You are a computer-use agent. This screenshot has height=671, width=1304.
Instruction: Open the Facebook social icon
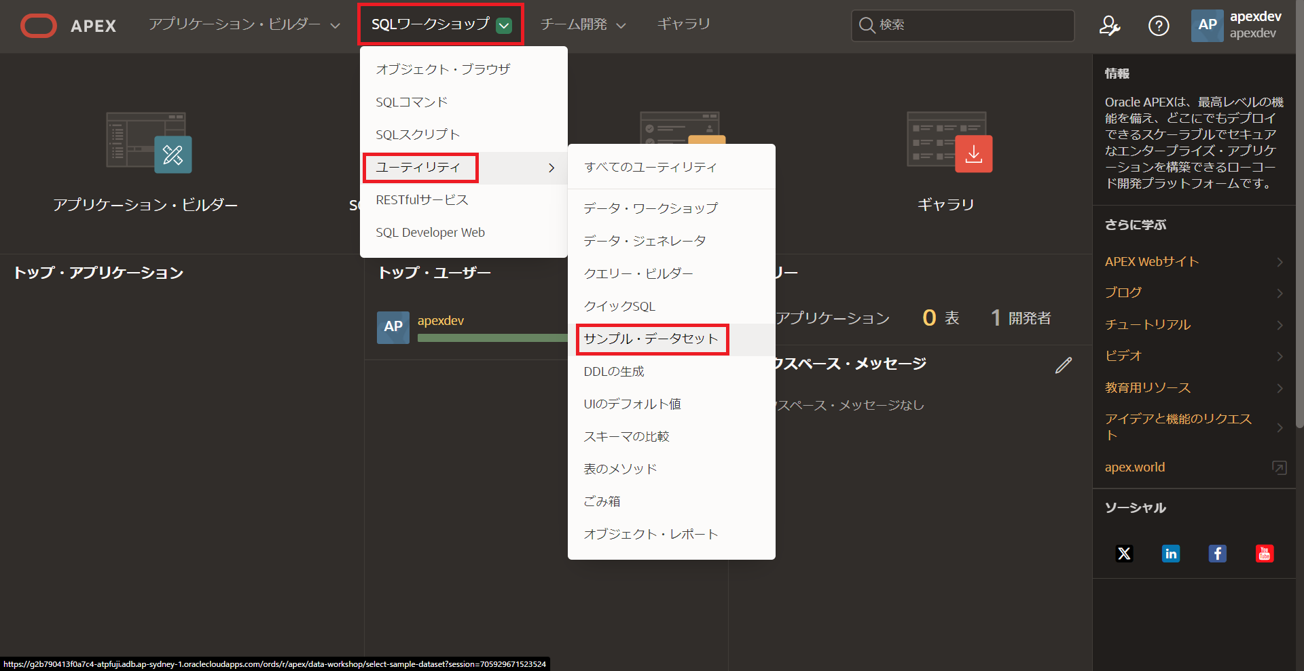(x=1218, y=554)
